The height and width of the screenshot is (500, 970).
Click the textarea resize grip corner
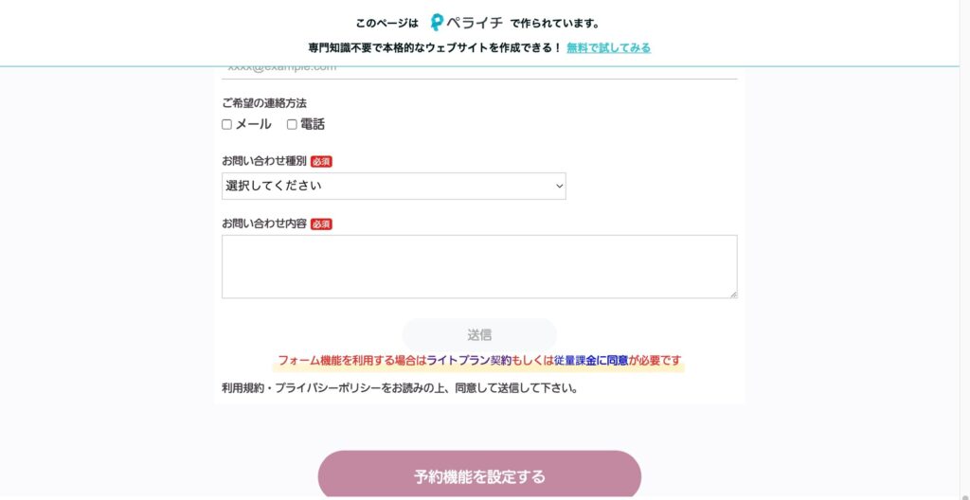733,295
